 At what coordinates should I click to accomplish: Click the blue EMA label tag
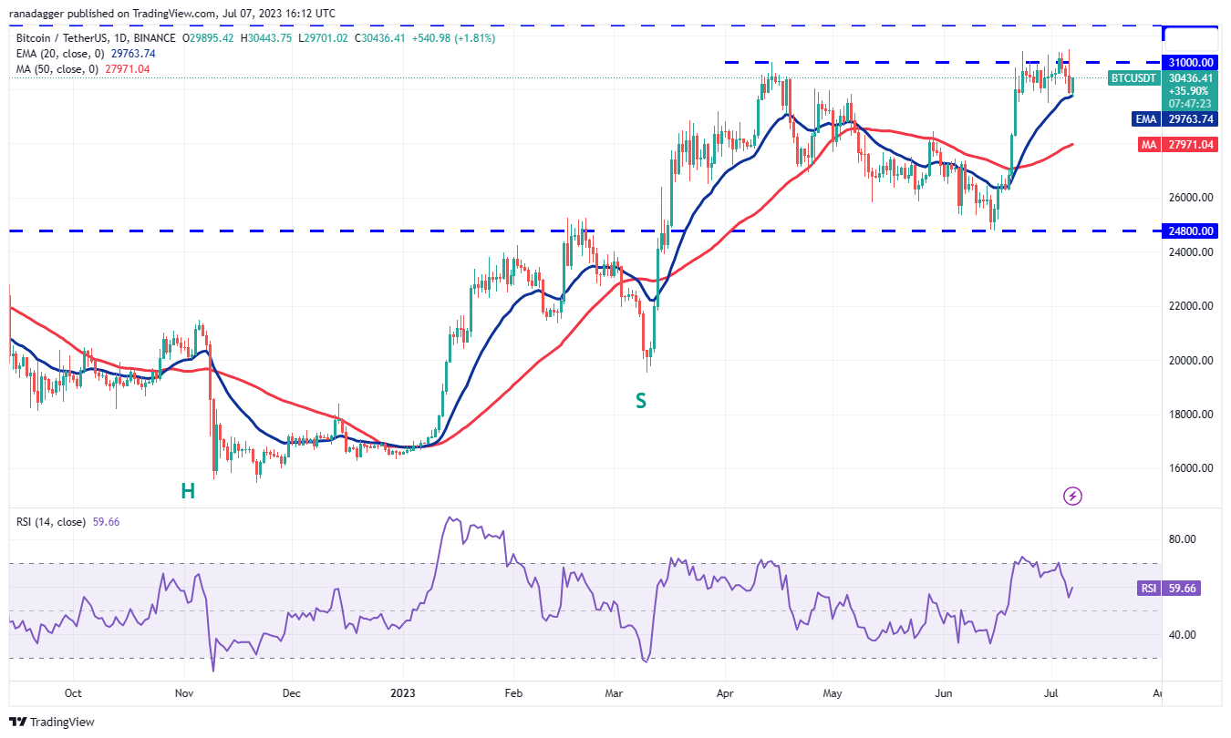tap(1145, 119)
